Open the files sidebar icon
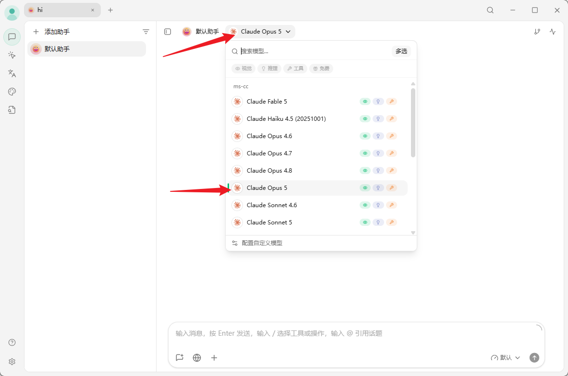 pos(12,110)
